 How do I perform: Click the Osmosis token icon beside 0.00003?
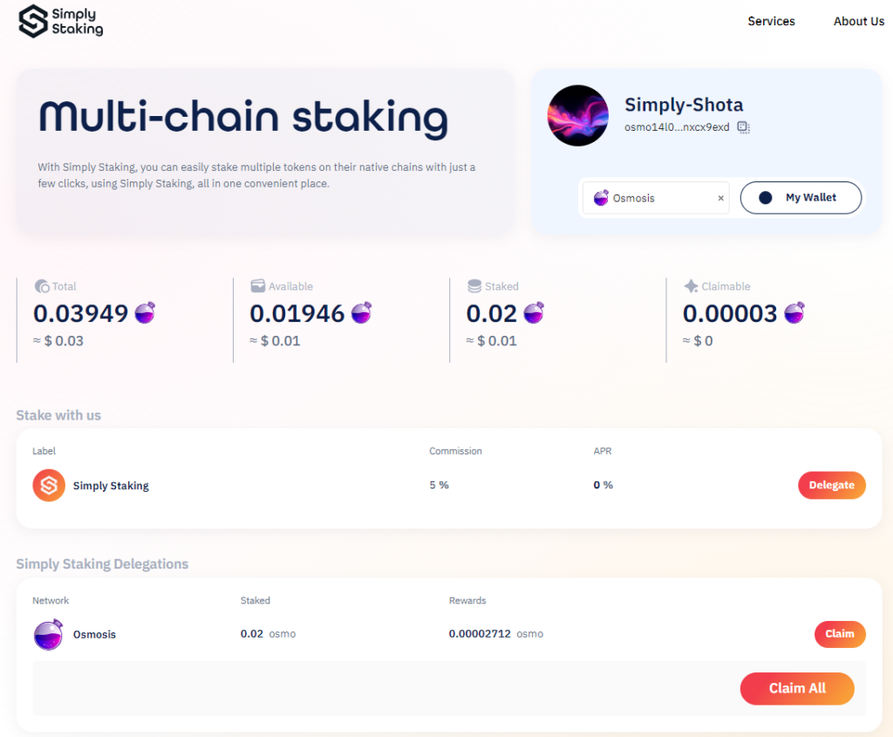click(794, 312)
